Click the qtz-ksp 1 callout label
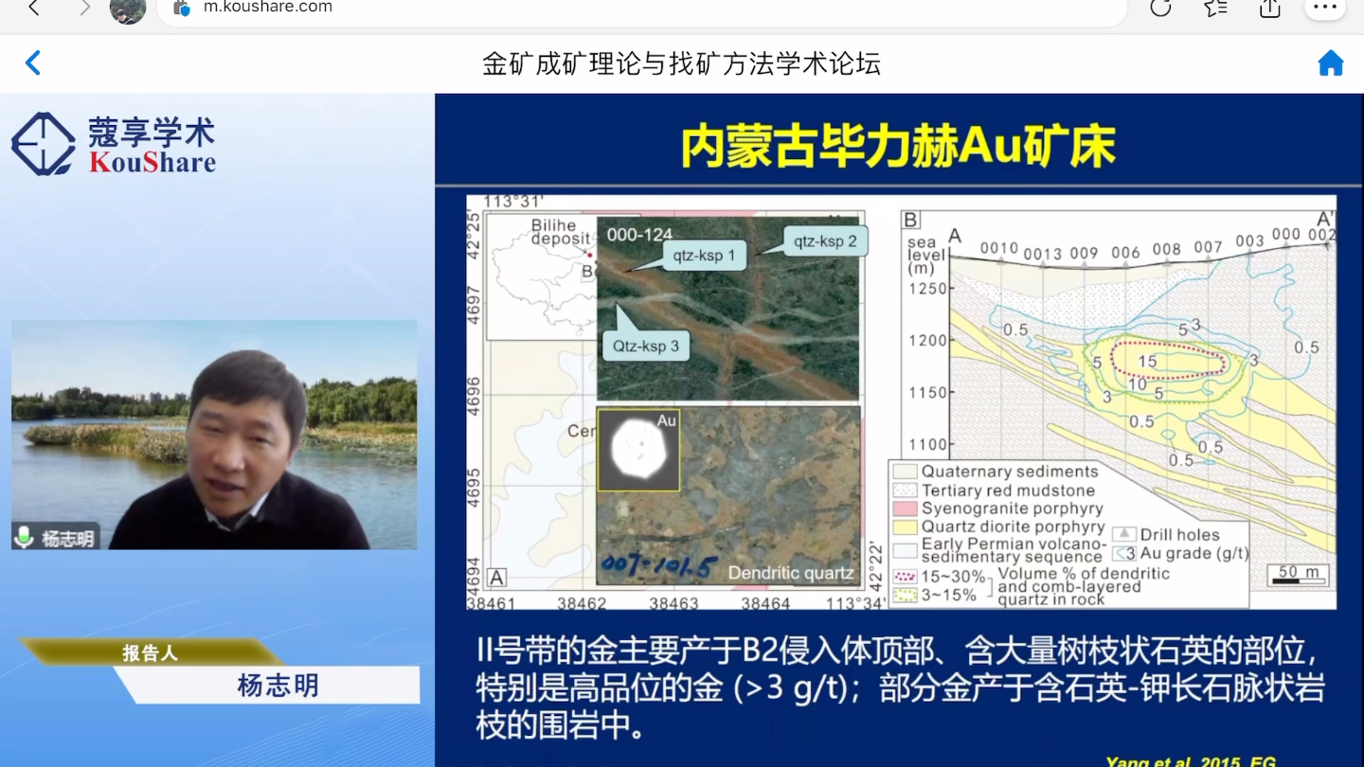 click(704, 256)
